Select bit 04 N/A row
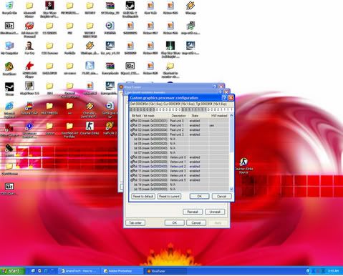Viewport: 343px width, 276px height. pos(179,139)
